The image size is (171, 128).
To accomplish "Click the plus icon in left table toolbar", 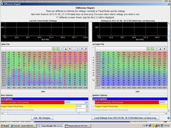I will coord(78,49).
